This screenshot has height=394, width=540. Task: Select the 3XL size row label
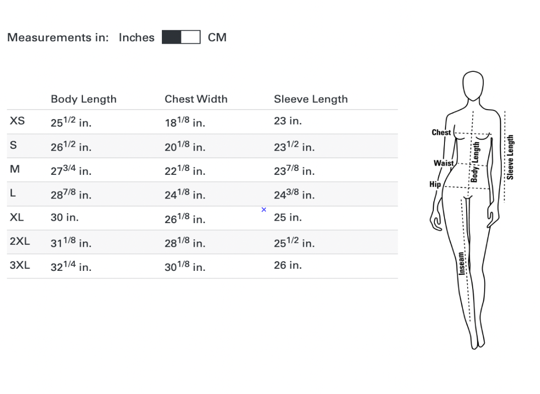(20, 265)
